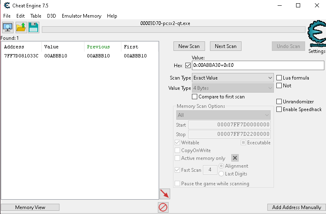Toggle the Hex checkbox

188,66
